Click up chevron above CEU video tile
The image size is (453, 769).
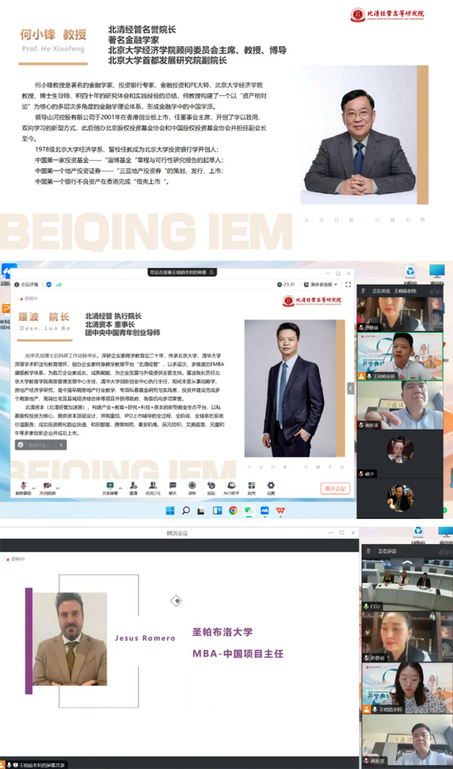[x=408, y=562]
